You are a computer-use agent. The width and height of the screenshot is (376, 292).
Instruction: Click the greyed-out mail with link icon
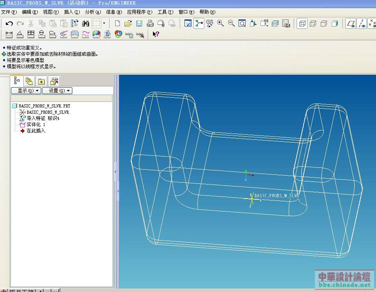point(172,23)
